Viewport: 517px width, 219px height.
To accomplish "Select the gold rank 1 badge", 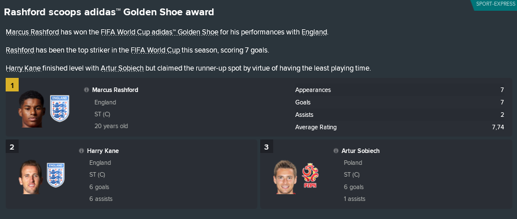I will (12, 85).
